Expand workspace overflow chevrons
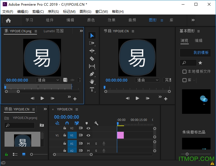The width and height of the screenshot is (216, 166). coord(193,20)
